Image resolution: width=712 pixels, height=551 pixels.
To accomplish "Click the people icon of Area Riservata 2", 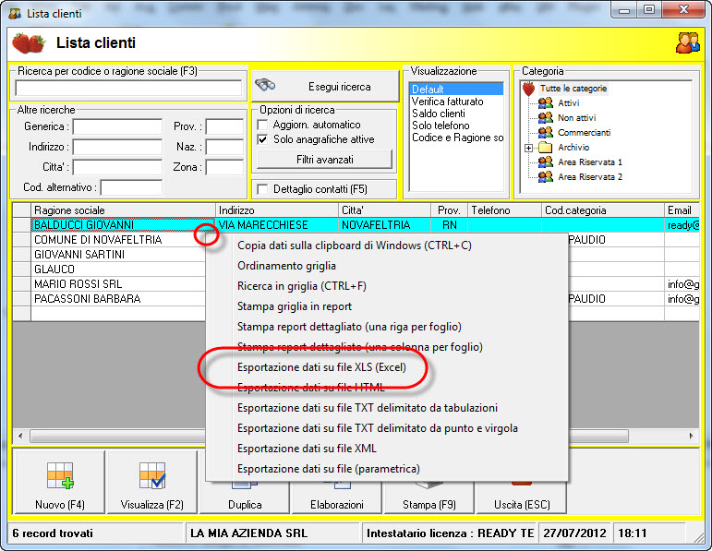I will [x=546, y=177].
